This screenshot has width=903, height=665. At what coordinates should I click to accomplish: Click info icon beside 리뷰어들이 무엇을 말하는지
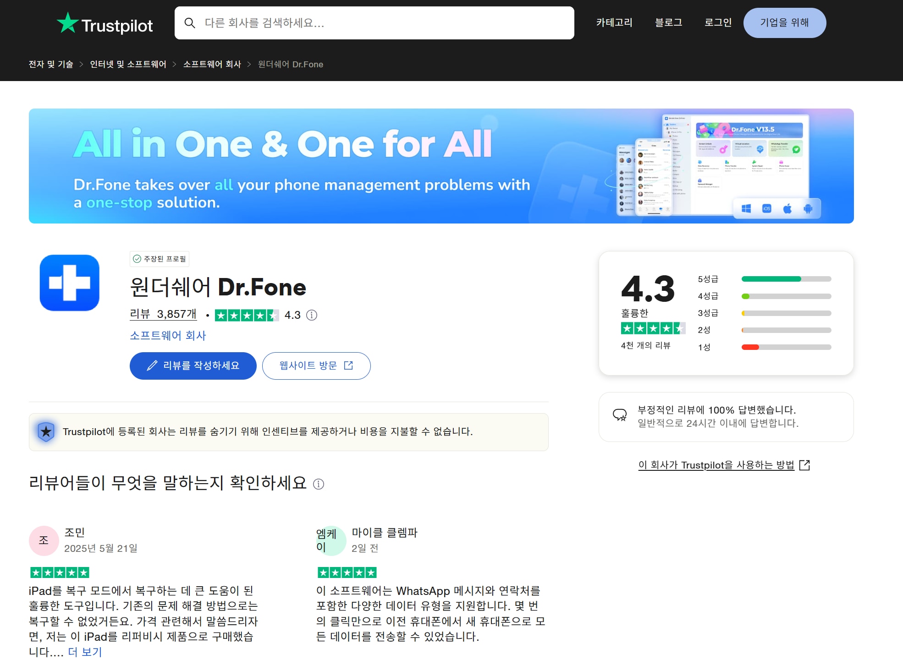(x=319, y=484)
